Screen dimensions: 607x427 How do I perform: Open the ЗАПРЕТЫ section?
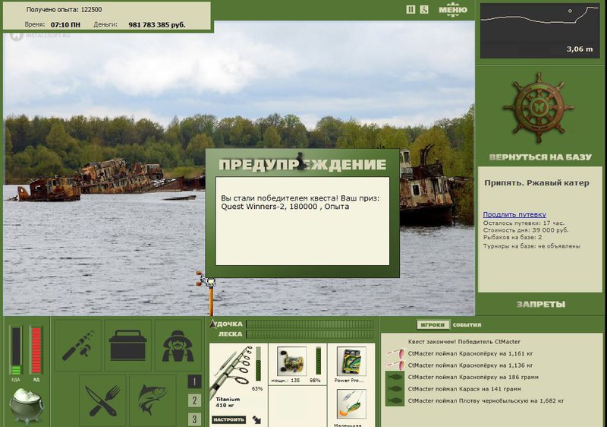click(x=541, y=304)
